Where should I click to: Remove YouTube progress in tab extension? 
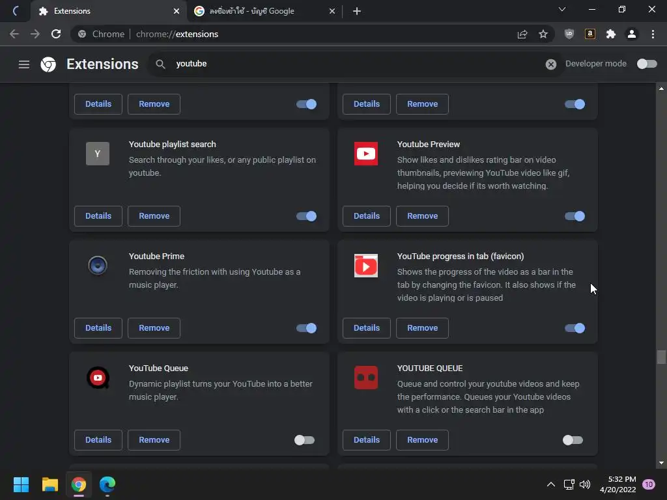point(422,328)
